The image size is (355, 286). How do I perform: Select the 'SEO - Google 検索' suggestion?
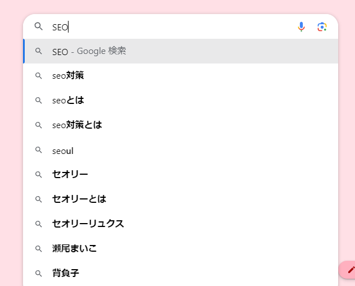[x=181, y=51]
